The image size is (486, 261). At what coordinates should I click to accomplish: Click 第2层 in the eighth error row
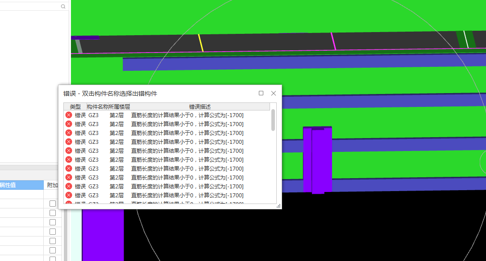pyautogui.click(x=116, y=178)
